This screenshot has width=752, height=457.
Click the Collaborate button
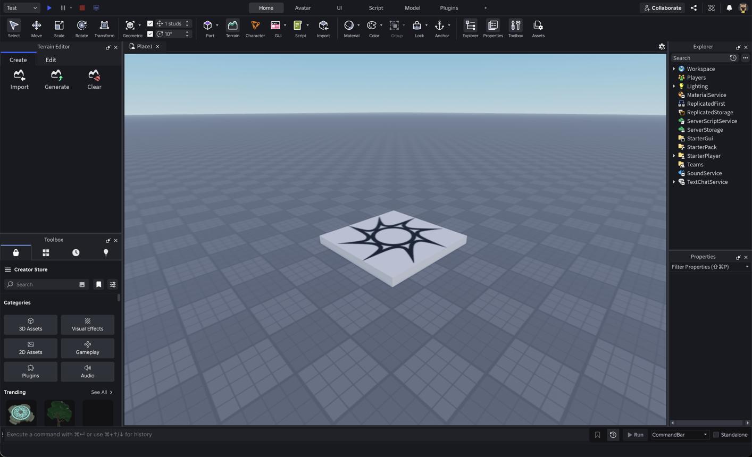coord(663,8)
